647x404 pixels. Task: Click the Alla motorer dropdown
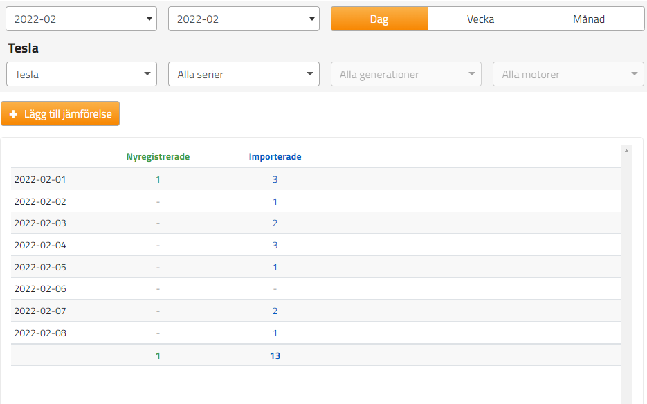coord(568,75)
